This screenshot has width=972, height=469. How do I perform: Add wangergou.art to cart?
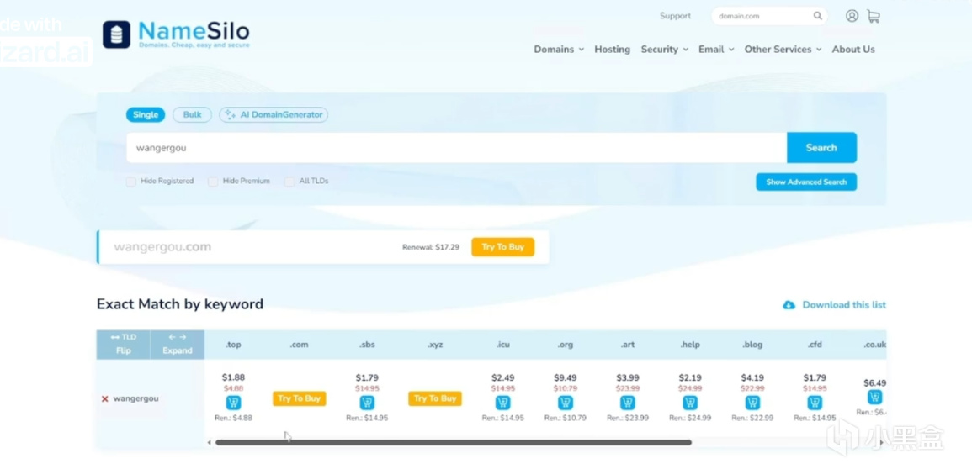tap(627, 403)
